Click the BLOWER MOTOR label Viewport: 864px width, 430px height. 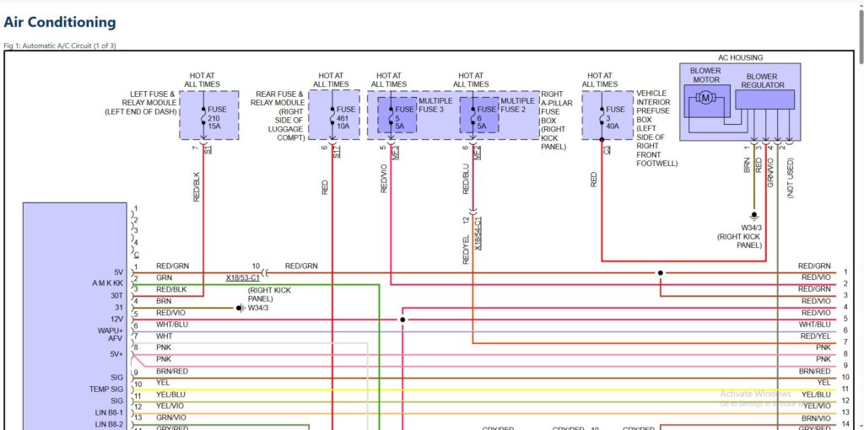pyautogui.click(x=706, y=75)
